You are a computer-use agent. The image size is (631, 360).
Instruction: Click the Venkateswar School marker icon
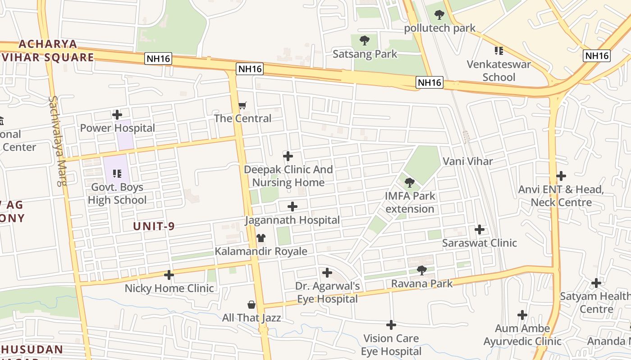click(x=498, y=51)
